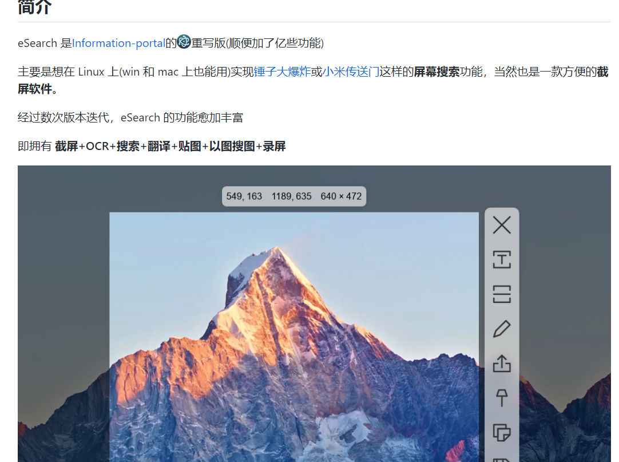The height and width of the screenshot is (462, 619).
Task: Click the share/export upload icon
Action: click(502, 364)
